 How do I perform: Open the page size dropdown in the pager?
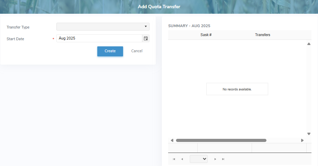199,159
